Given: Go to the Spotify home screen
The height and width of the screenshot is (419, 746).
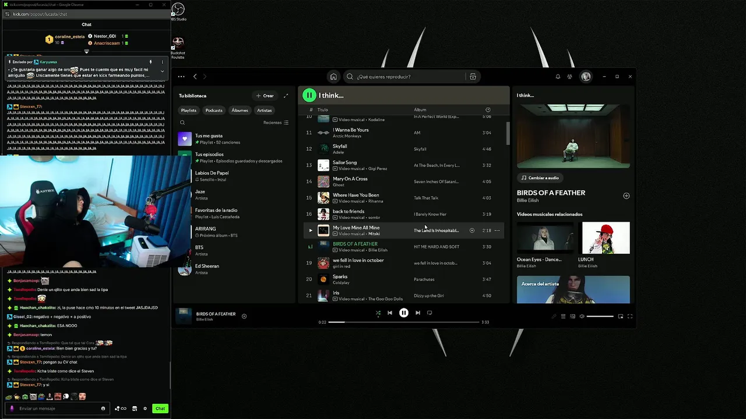Looking at the screenshot, I should pos(333,76).
